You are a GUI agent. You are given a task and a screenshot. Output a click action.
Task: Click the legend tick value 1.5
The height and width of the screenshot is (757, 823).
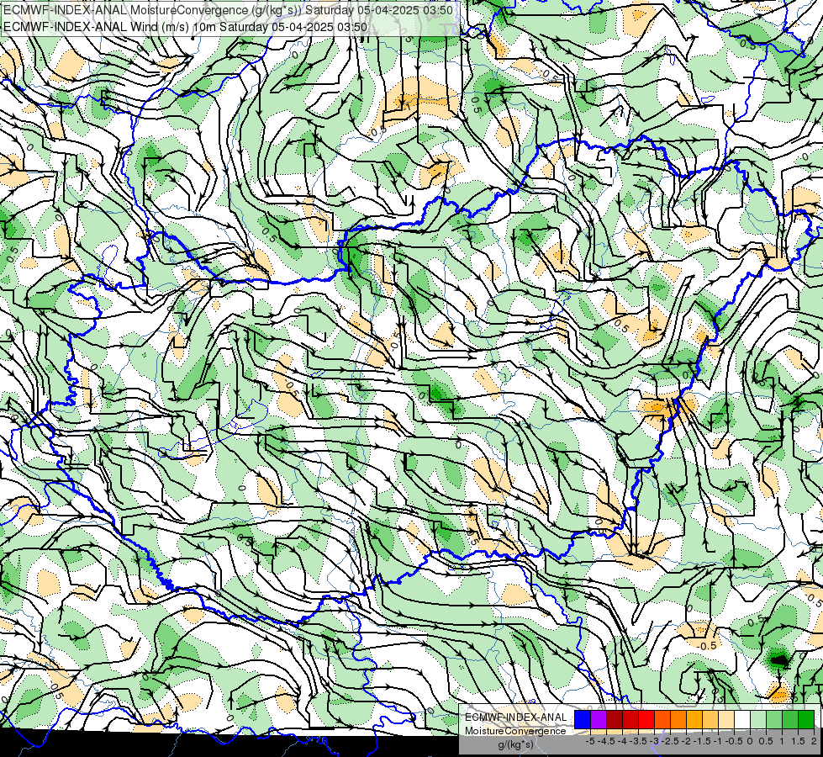pyautogui.click(x=798, y=741)
